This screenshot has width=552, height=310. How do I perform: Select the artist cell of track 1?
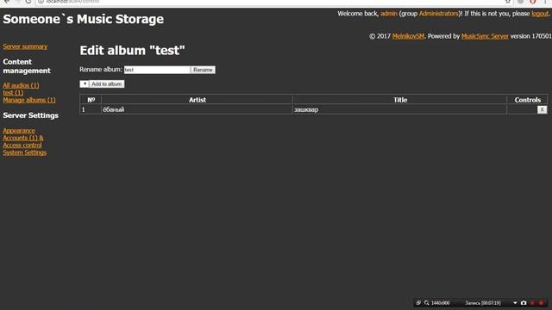(198, 109)
